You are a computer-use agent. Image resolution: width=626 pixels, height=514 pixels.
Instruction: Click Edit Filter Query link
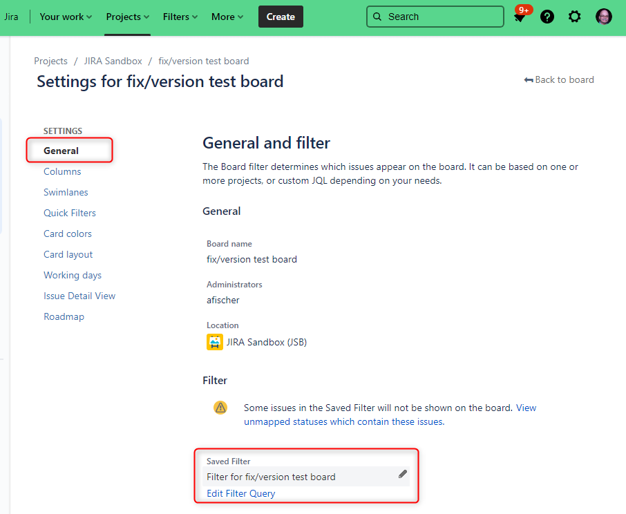240,493
